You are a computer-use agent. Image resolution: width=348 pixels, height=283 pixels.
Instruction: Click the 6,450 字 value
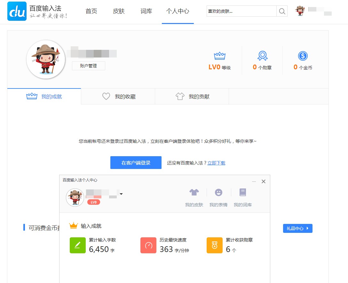point(102,249)
